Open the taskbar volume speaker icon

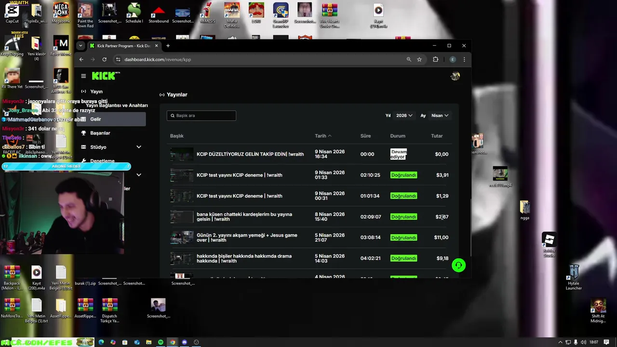click(x=584, y=342)
